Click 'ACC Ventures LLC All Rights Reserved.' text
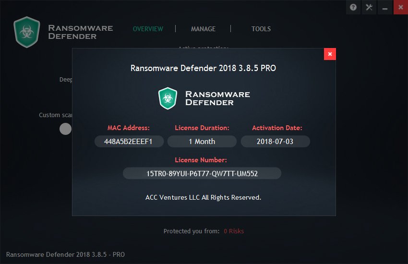 point(203,197)
